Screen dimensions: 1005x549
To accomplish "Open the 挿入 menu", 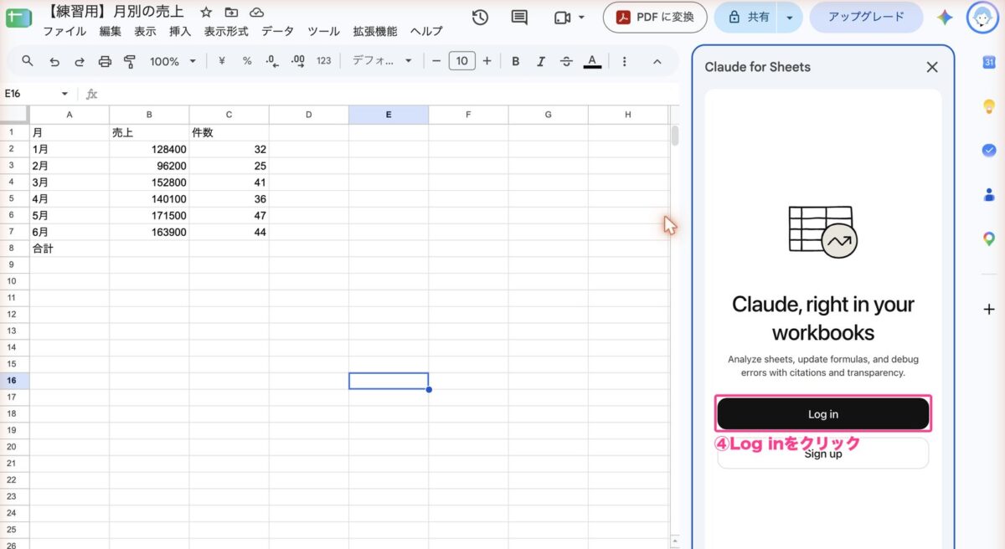I will (x=180, y=32).
